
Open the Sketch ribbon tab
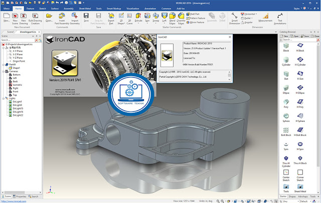pyautogui.click(x=43, y=9)
